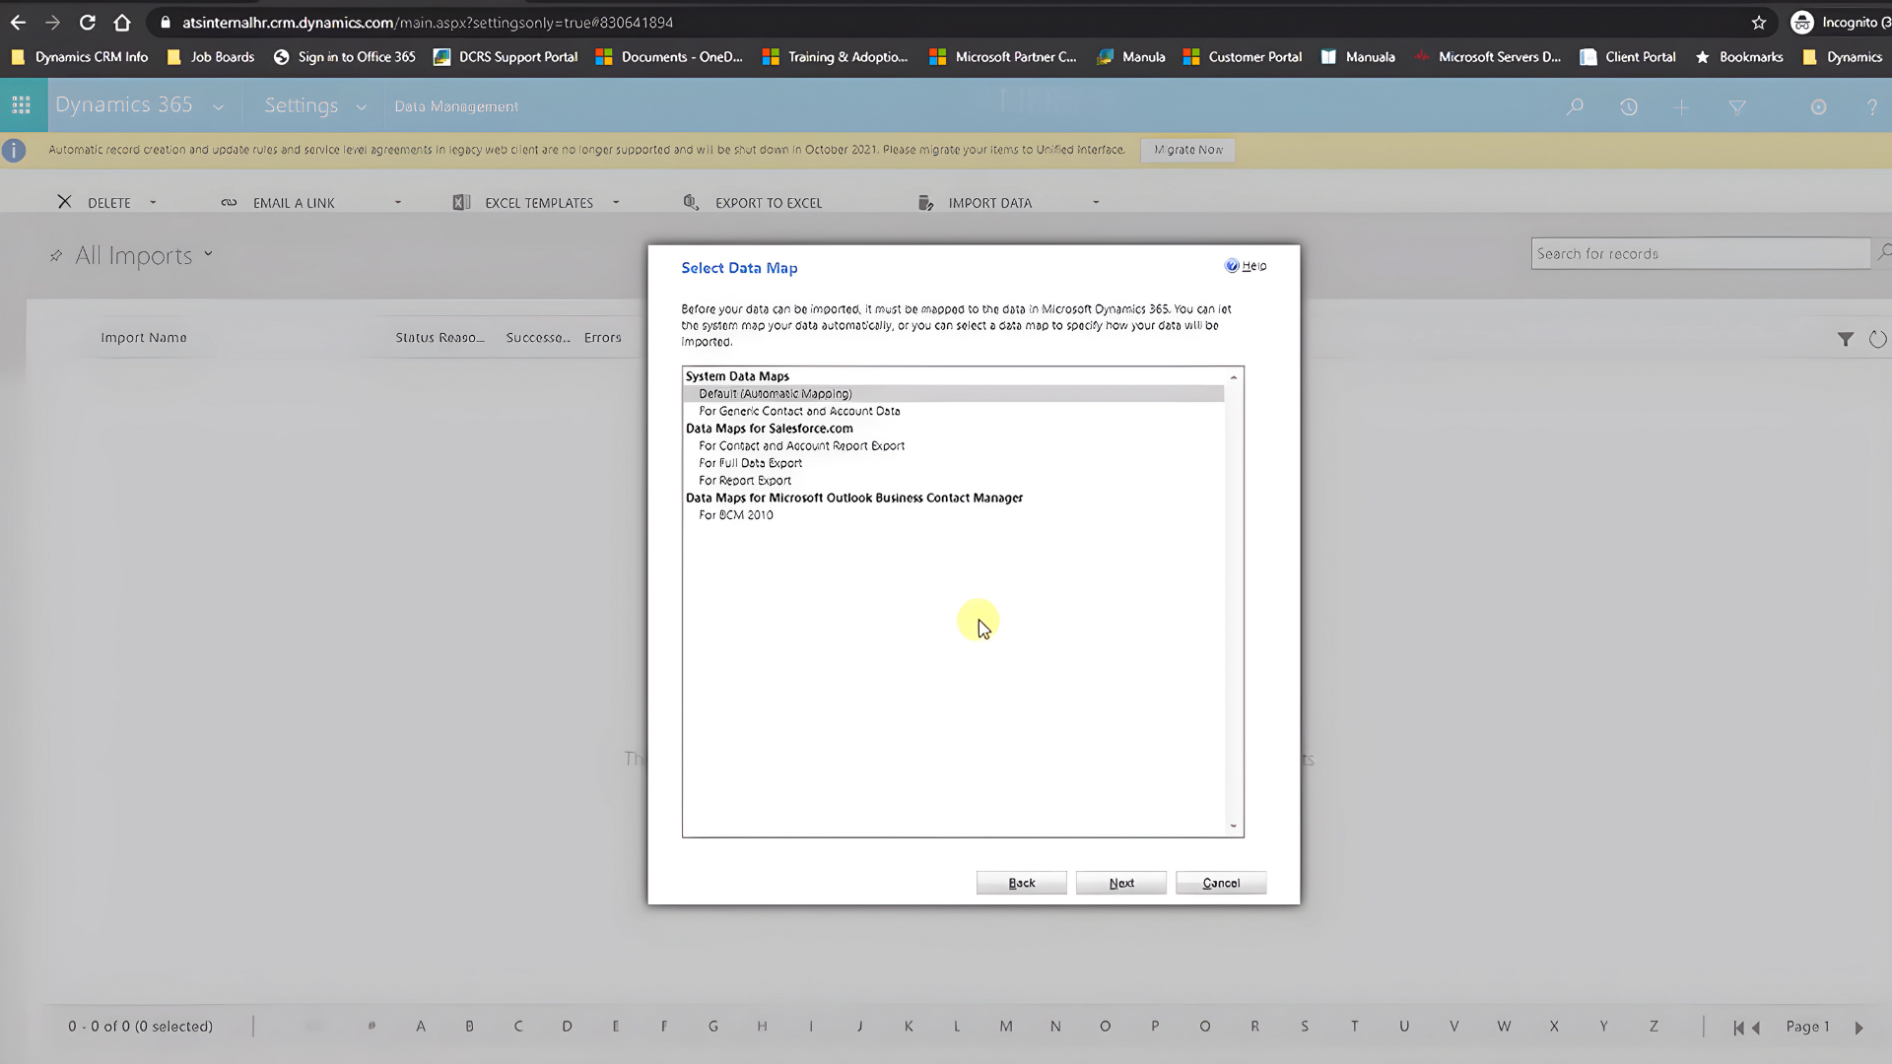Sort by Errors column header

click(x=603, y=338)
